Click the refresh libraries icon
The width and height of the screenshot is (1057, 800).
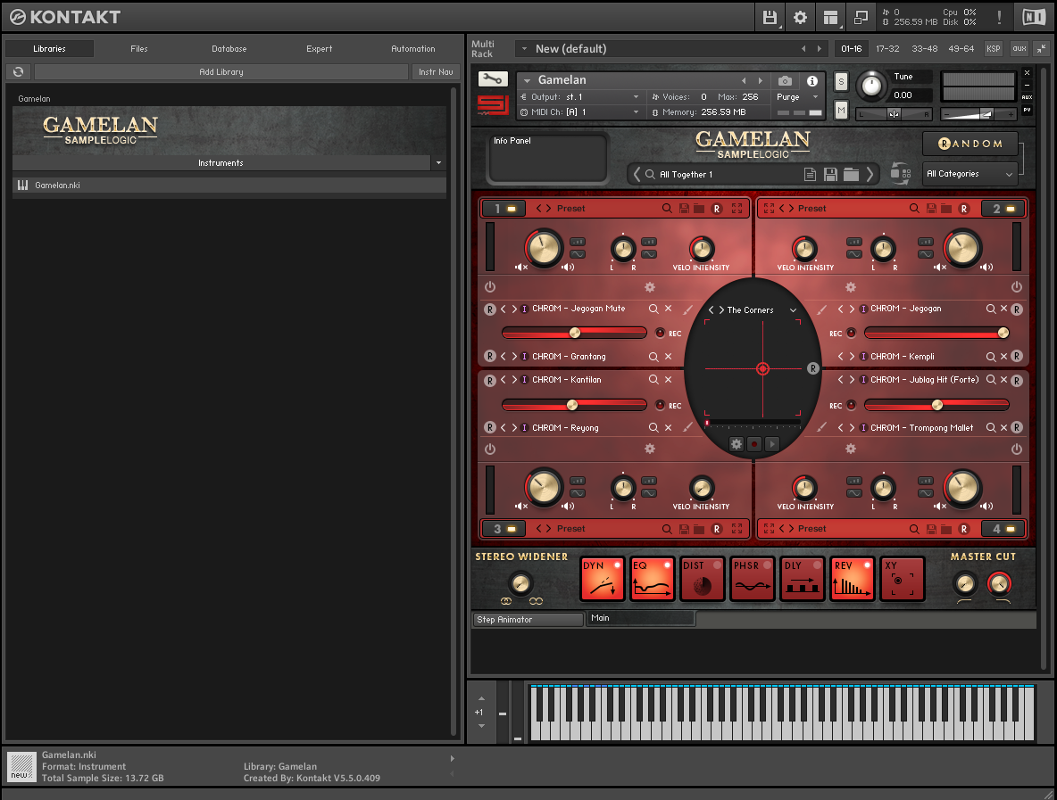[18, 71]
